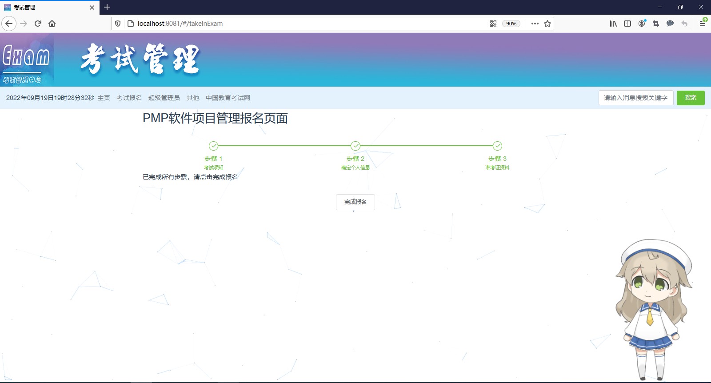Select the 考试须知 step label
The image size is (711, 383).
point(213,168)
